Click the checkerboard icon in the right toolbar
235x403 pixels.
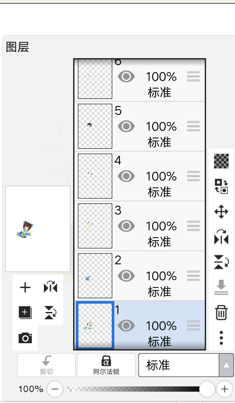pos(221,161)
